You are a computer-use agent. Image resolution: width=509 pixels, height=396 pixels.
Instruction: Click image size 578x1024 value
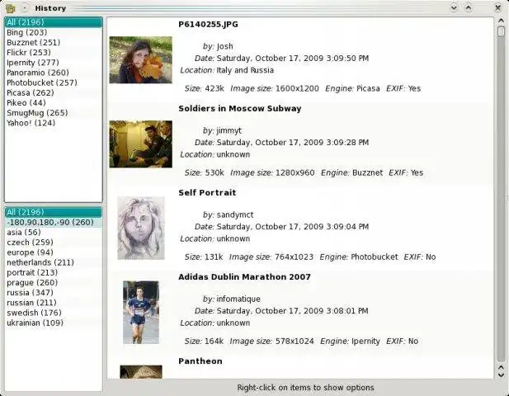click(x=295, y=342)
